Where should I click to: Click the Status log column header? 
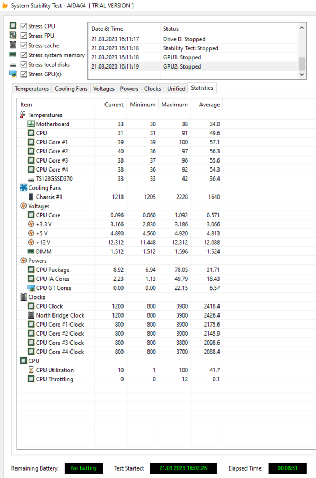pos(229,29)
